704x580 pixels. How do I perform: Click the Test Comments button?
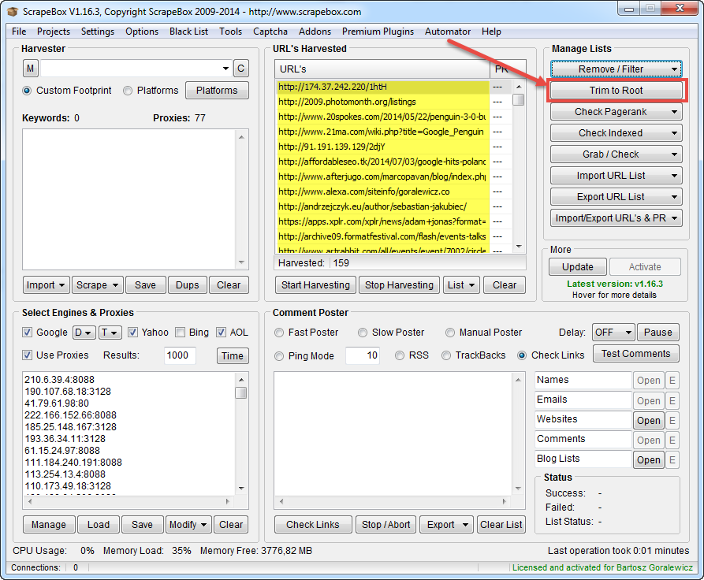pos(635,353)
